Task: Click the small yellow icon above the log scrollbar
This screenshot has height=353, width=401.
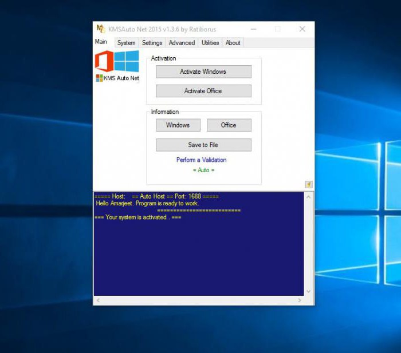Action: pos(308,184)
